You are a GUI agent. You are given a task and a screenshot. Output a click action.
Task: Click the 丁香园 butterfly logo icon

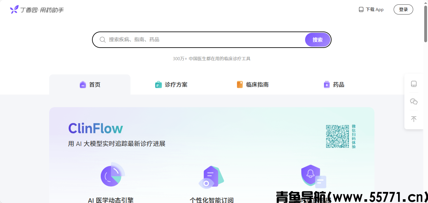pos(14,10)
